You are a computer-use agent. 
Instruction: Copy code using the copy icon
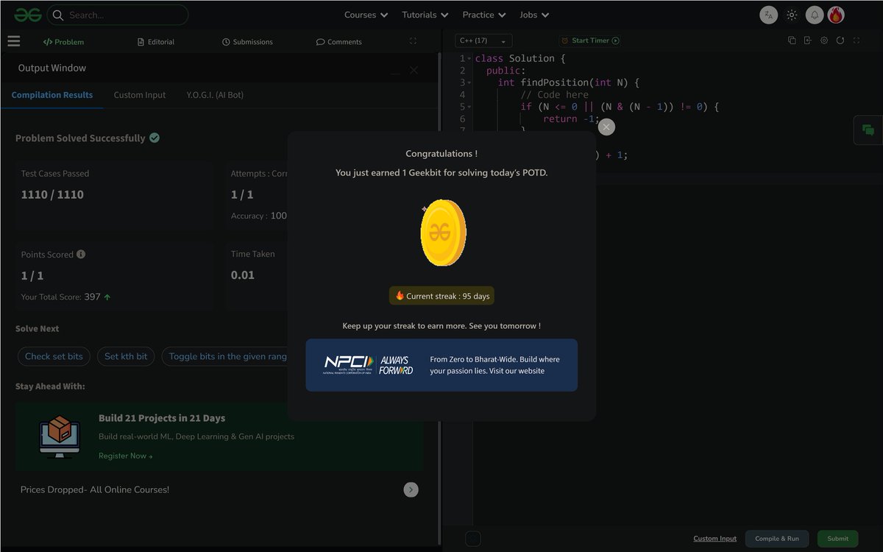click(x=792, y=40)
